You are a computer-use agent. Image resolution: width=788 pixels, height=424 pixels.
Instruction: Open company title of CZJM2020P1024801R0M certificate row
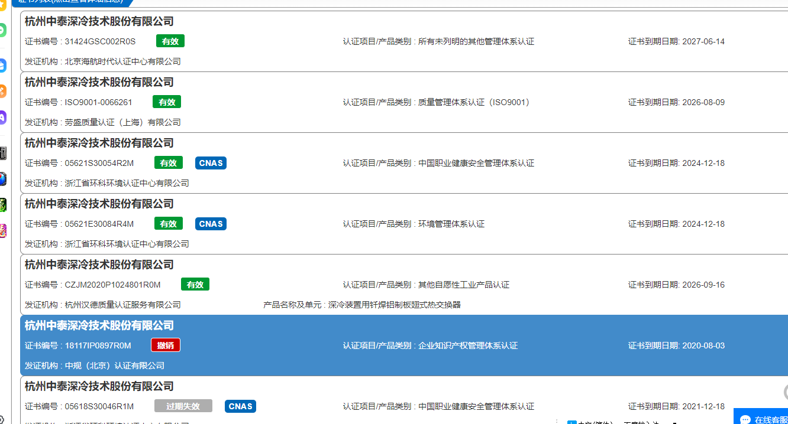tap(99, 265)
